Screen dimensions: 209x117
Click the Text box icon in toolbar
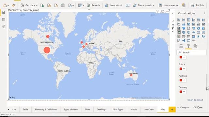click(x=128, y=5)
